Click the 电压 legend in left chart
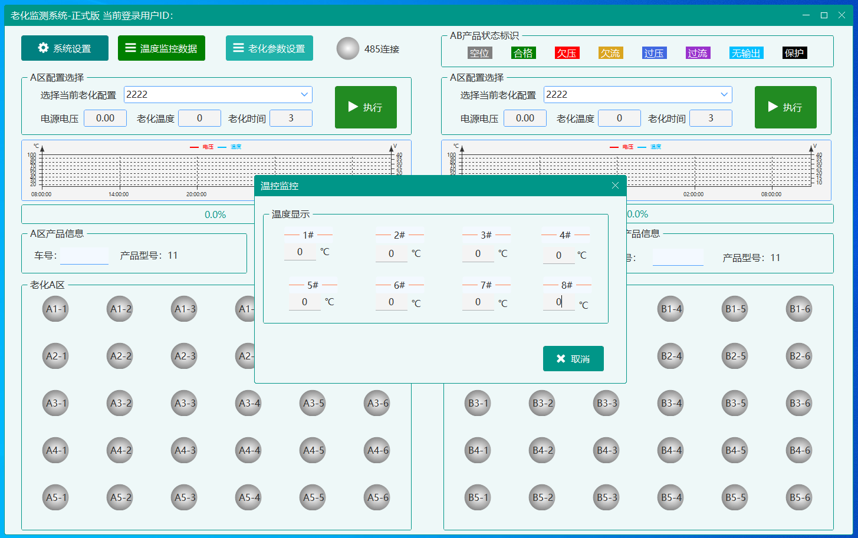 click(202, 147)
